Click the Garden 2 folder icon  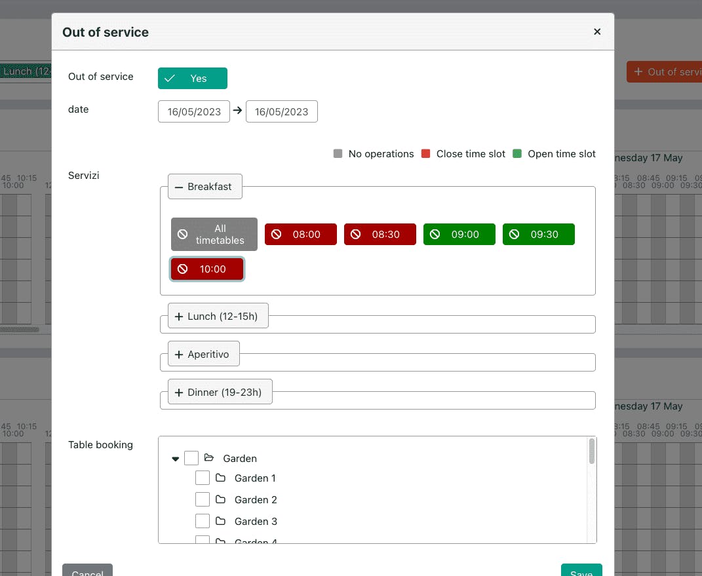pyautogui.click(x=220, y=499)
